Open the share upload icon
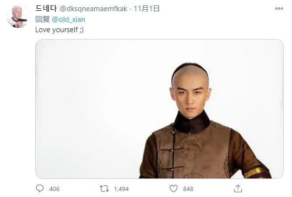Viewport: 292px width, 197px height. [x=238, y=188]
